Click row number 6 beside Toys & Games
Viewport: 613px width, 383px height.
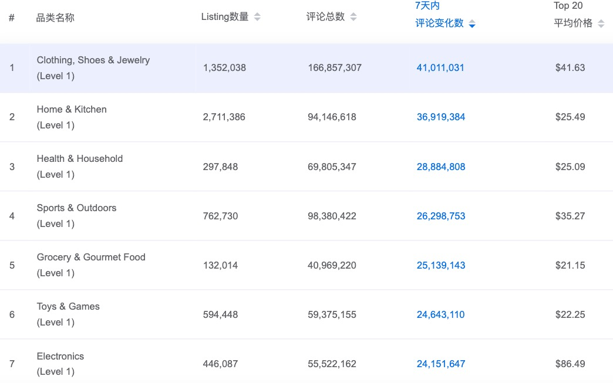(12, 314)
